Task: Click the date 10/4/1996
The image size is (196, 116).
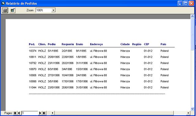Action: 68,75
